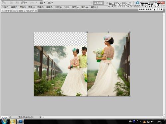Viewport: 166px width, 124px height.
Task: Open the 窗口(W) menu
Action: pyautogui.click(x=85, y=7)
